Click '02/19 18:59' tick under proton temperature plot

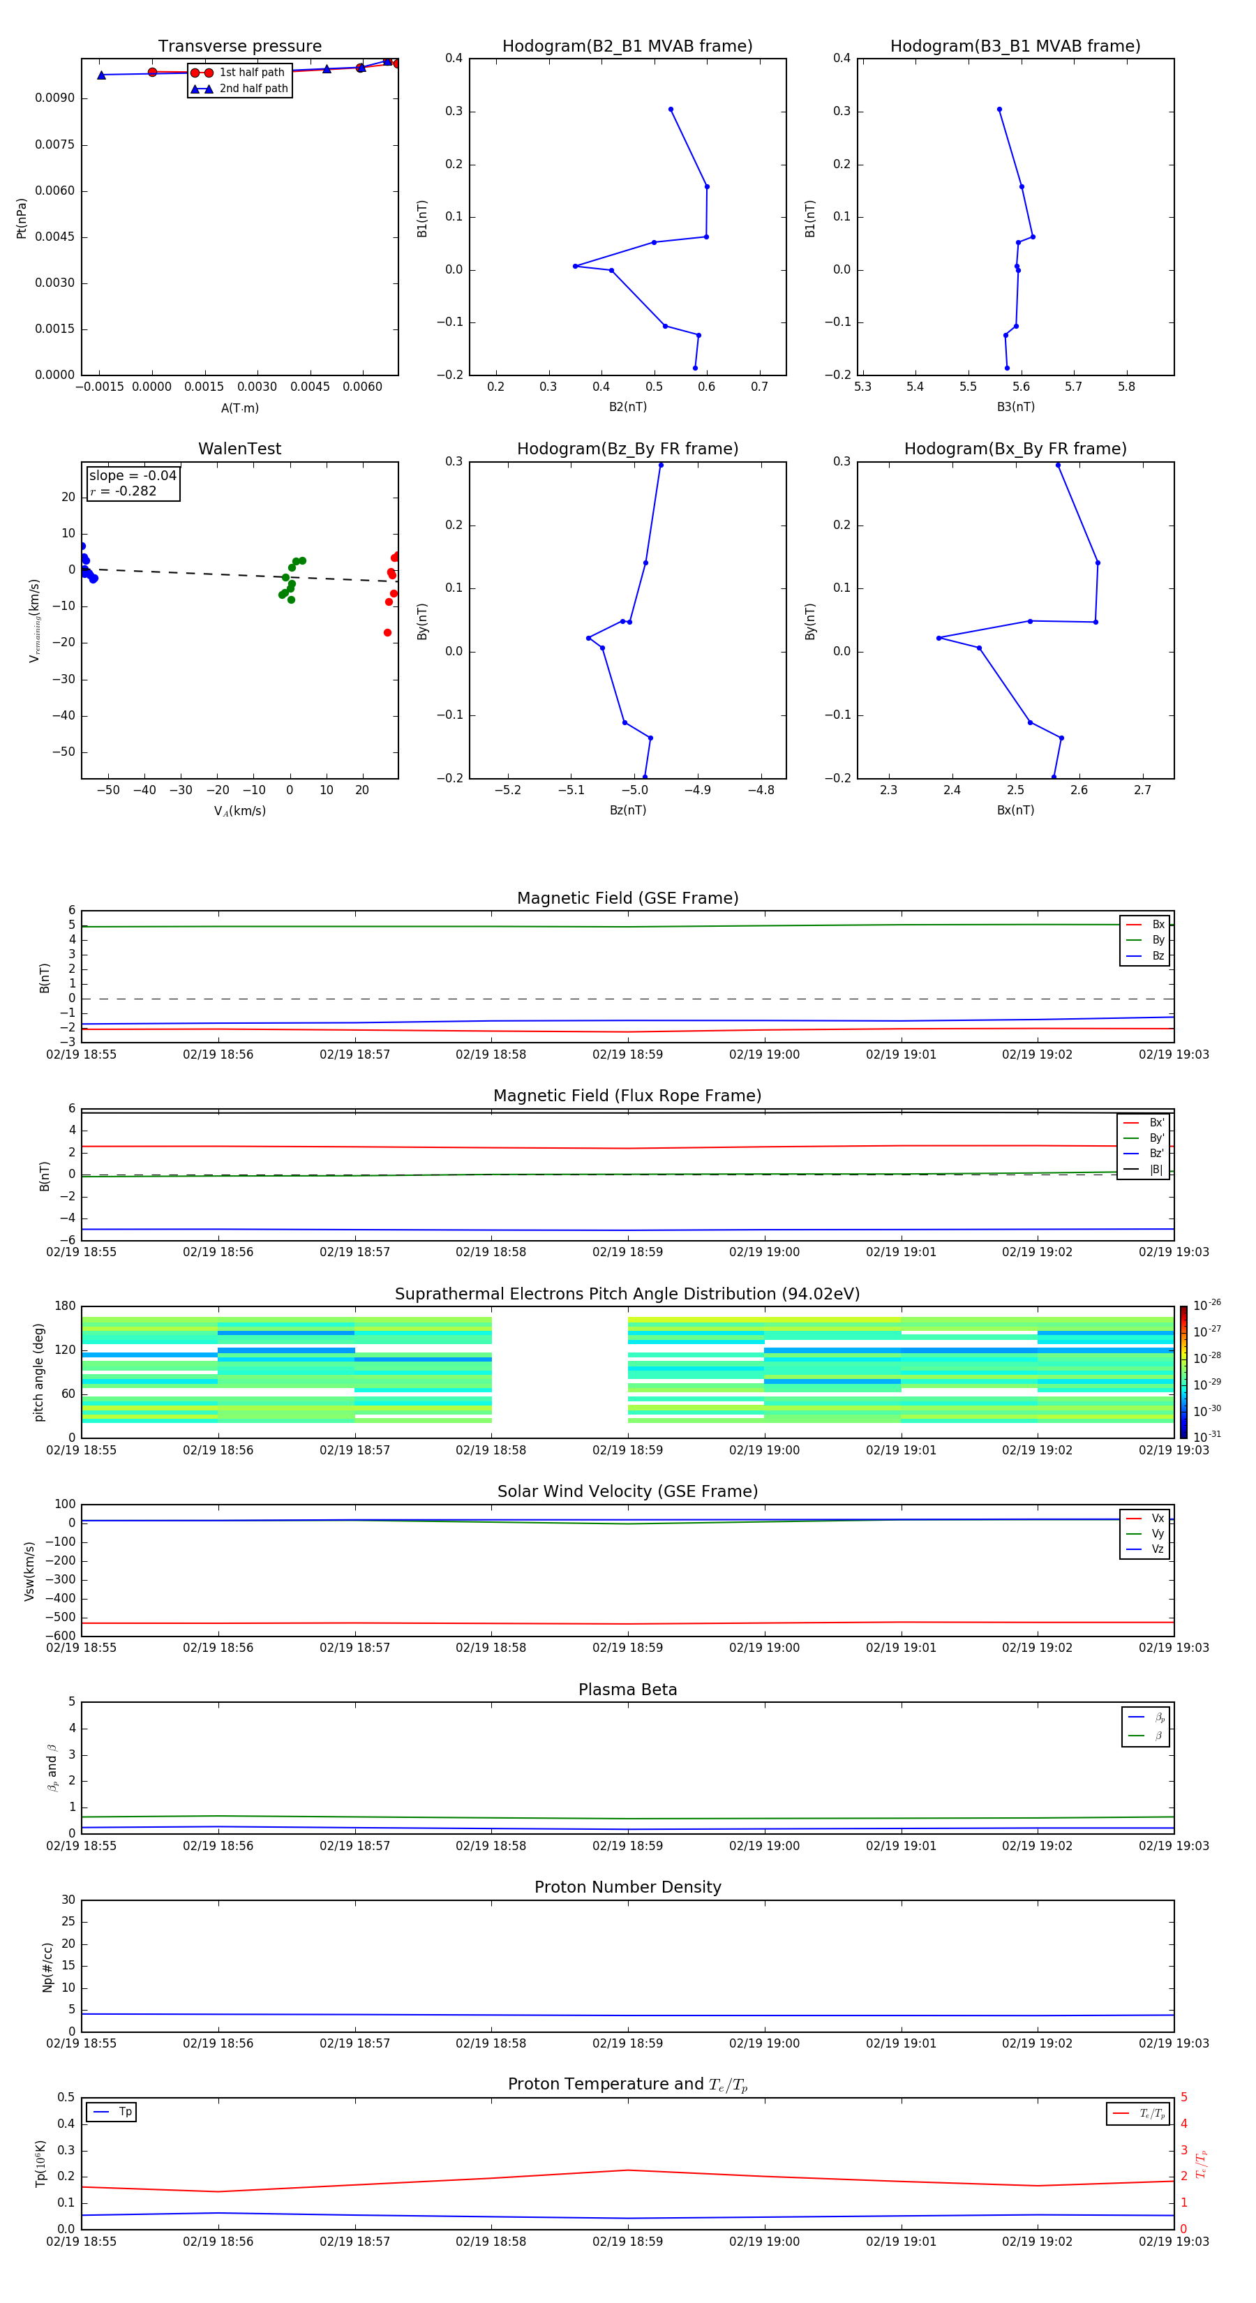(x=627, y=2242)
